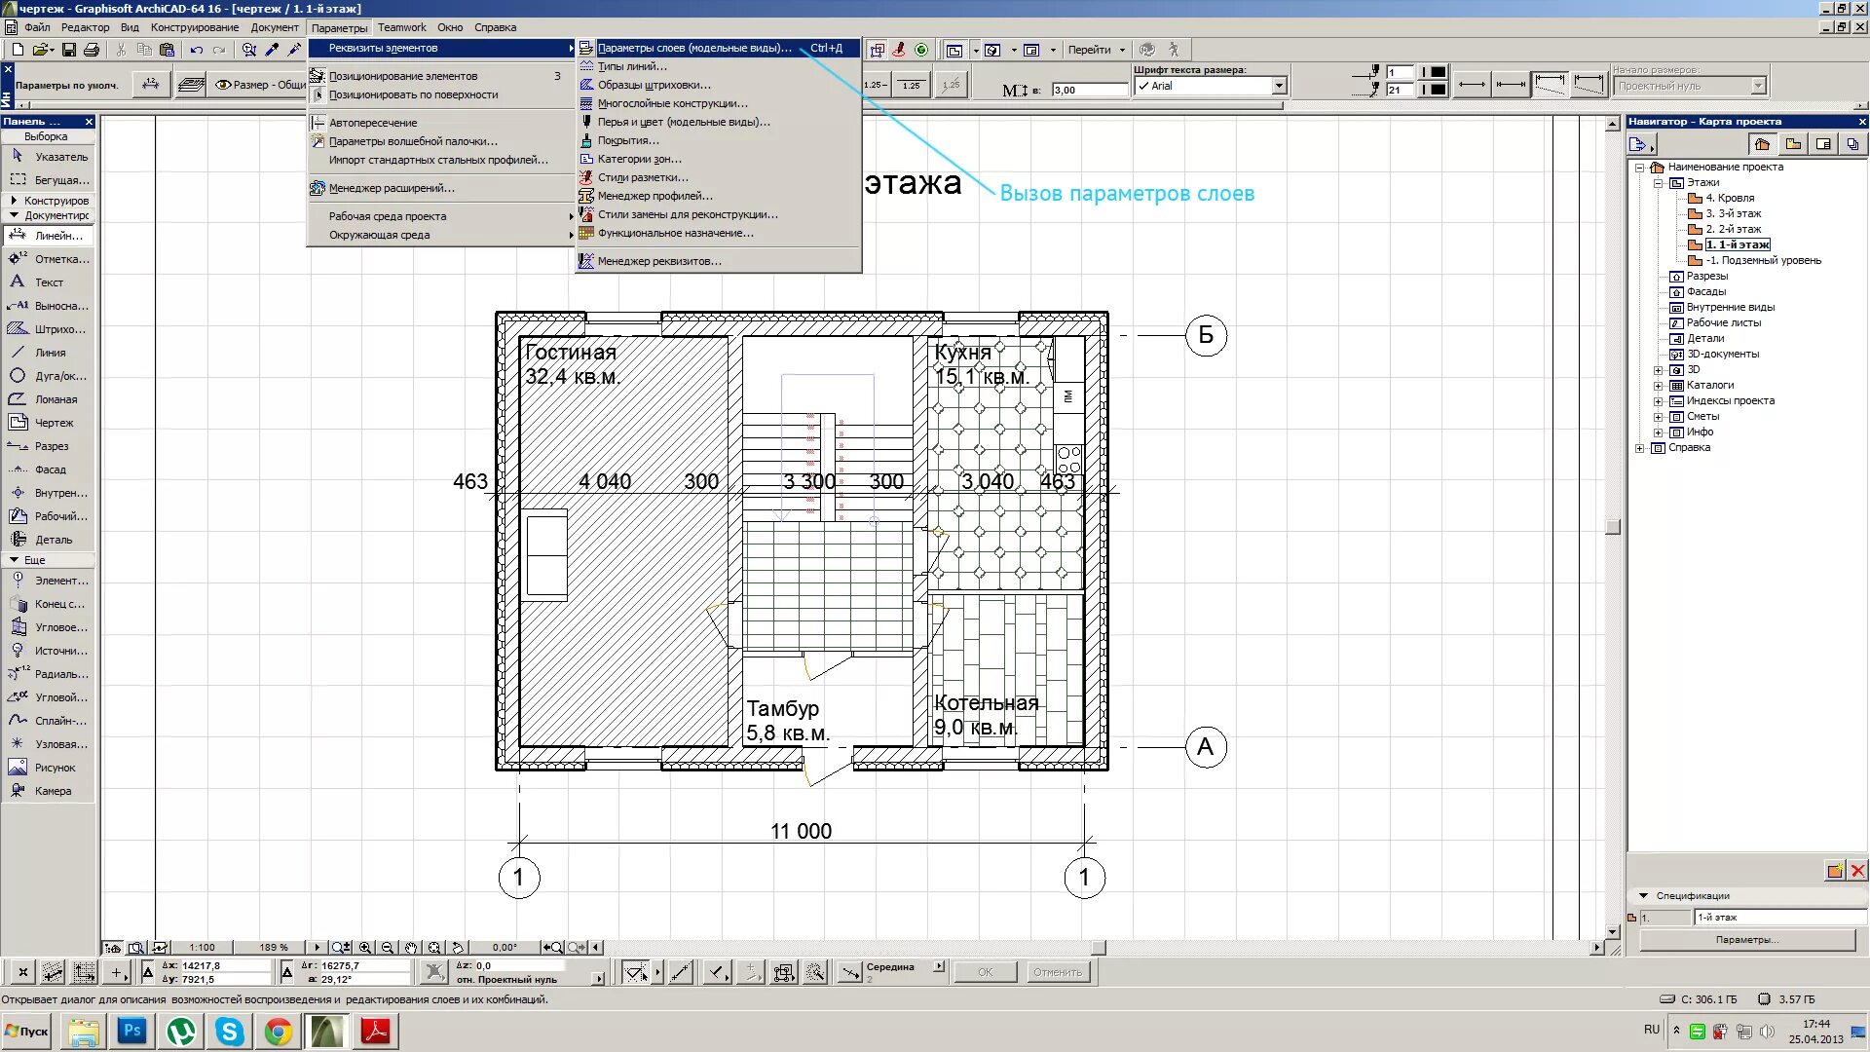Click the zoom in magnifier icon
This screenshot has width=1870, height=1052.
tap(365, 948)
